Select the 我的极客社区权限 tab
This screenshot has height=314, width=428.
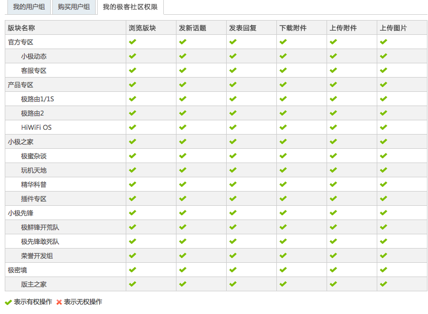click(x=130, y=7)
